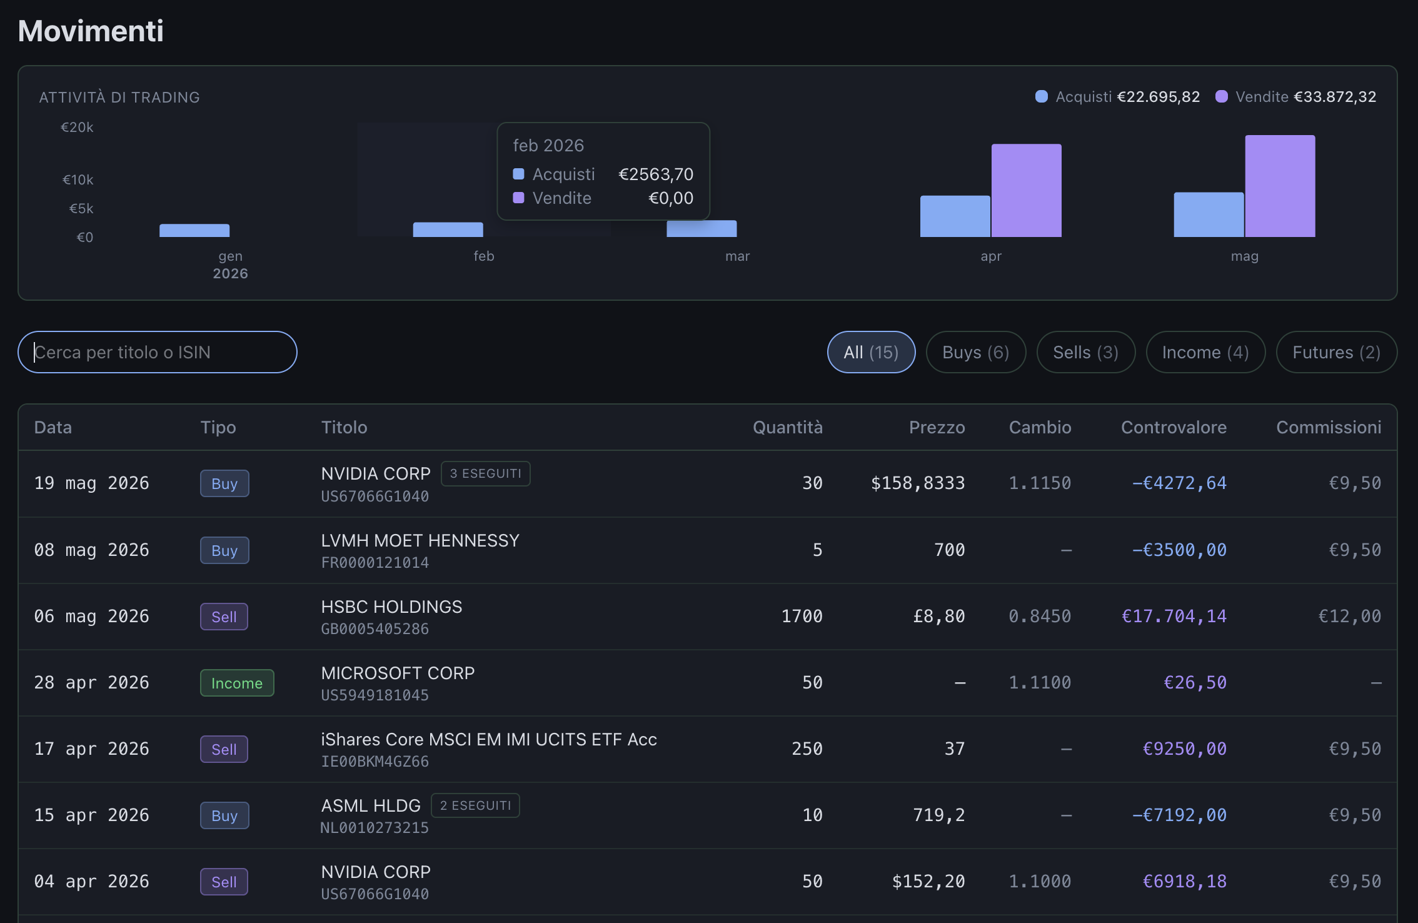
Task: Click the Commissioni column header
Action: point(1329,427)
